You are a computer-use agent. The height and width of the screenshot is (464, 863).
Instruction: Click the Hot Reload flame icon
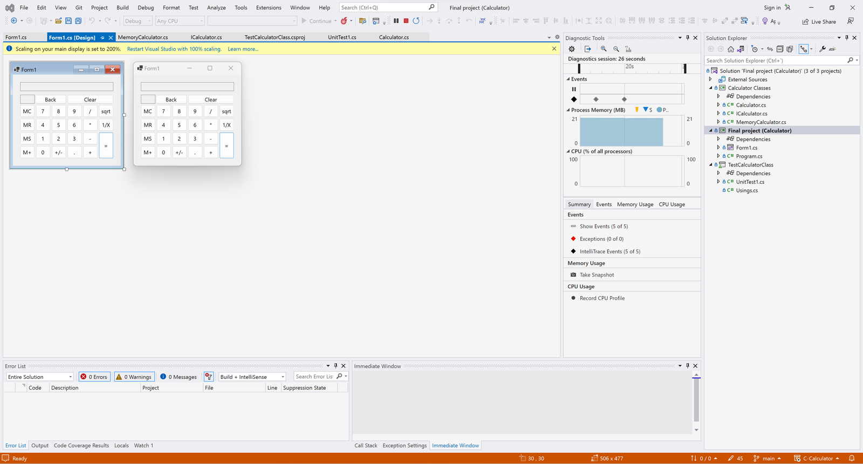click(344, 21)
